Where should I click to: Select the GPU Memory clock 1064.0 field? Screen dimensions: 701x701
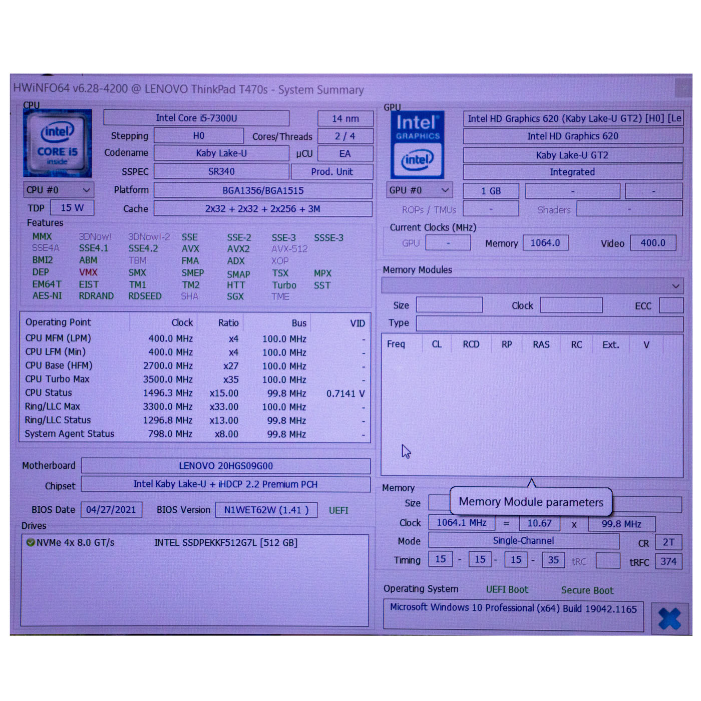tap(545, 243)
